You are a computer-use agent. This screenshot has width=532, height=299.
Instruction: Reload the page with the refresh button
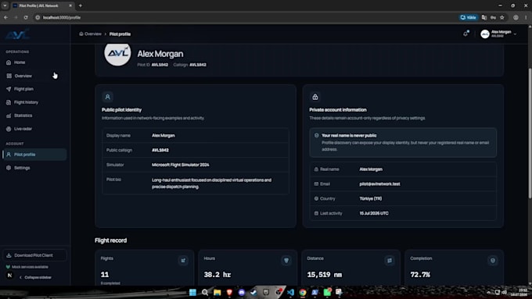[26, 17]
